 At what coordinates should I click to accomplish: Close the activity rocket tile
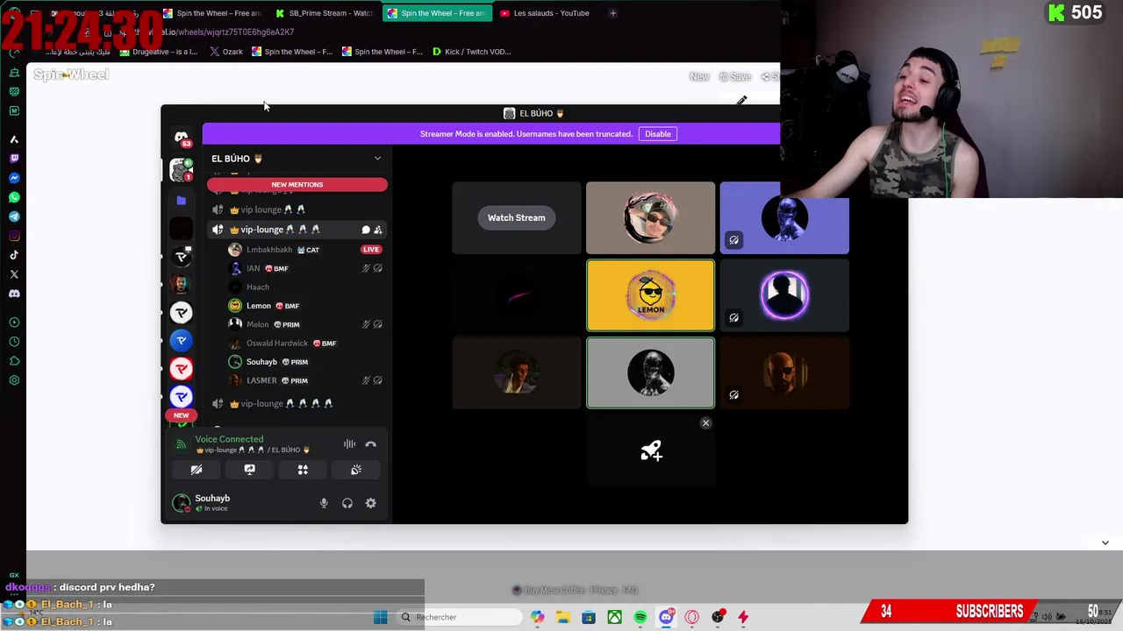[x=705, y=423]
